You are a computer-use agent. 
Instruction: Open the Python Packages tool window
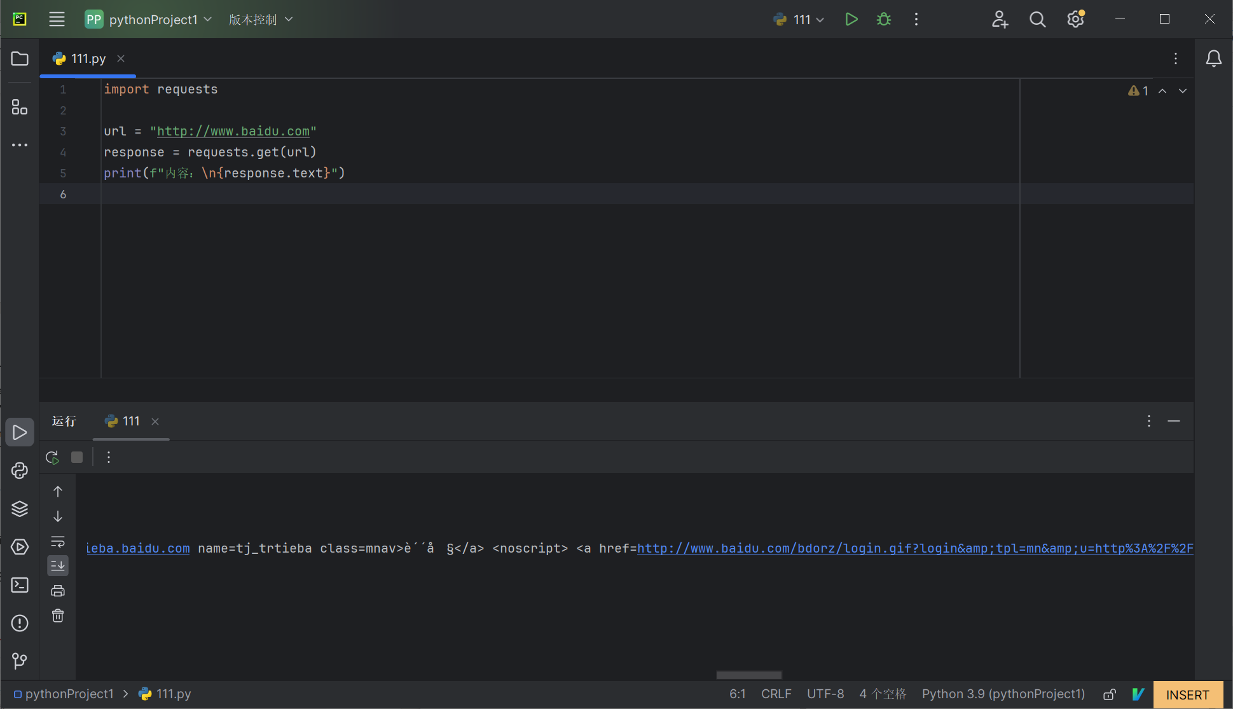[20, 509]
